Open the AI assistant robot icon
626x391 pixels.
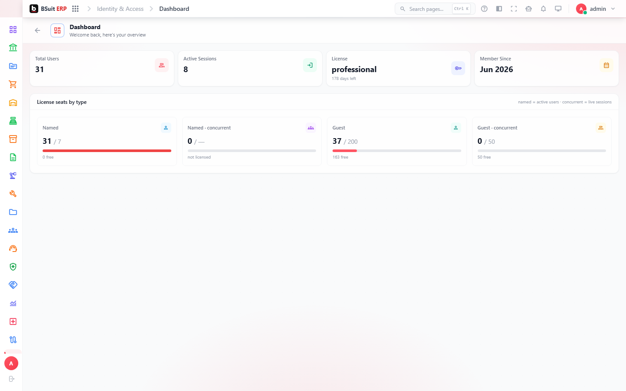(529, 9)
